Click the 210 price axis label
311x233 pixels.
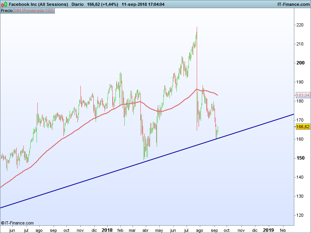pyautogui.click(x=300, y=44)
